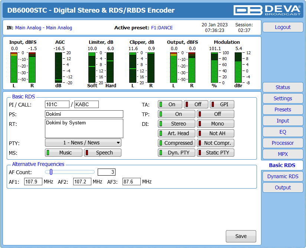Click the CALL field containing KABC
This screenshot has height=248, width=306.
click(x=87, y=104)
